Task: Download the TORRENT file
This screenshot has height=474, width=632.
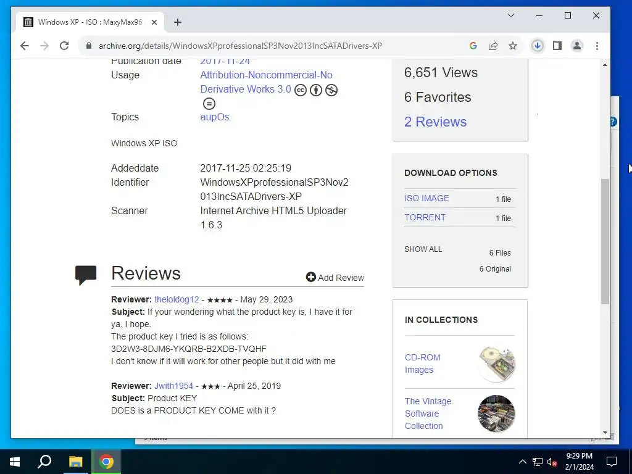Action: point(425,217)
